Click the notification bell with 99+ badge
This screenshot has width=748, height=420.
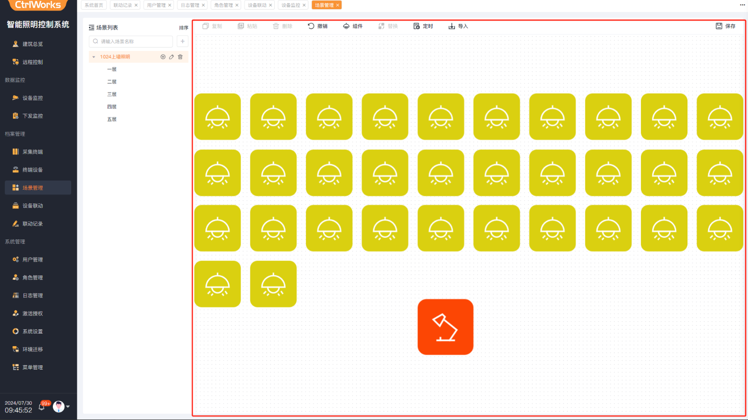42,407
